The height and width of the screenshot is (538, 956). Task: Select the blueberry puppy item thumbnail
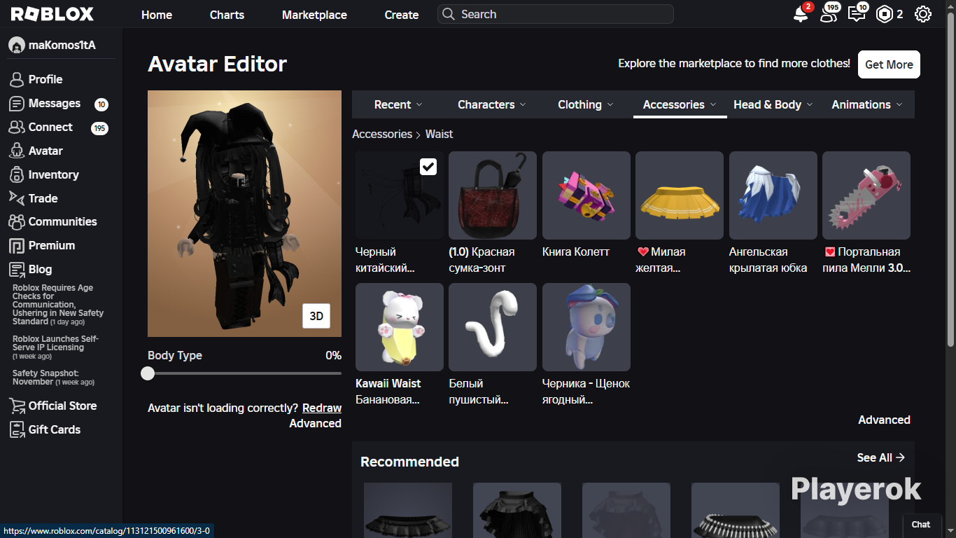tap(586, 327)
